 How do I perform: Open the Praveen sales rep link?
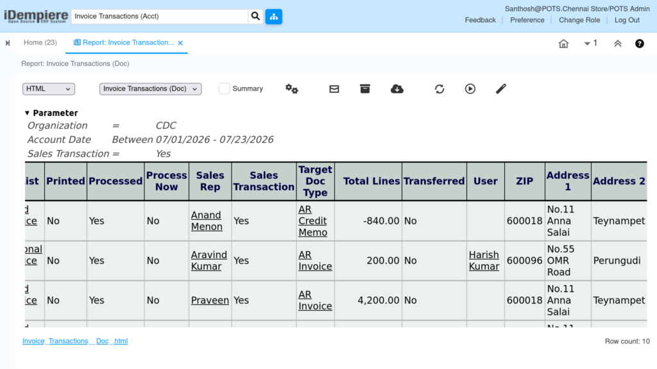210,300
